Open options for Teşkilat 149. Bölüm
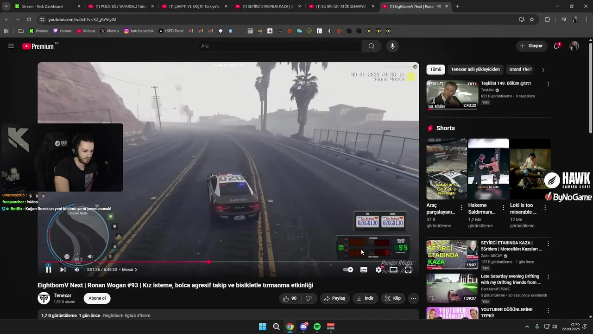 548,84
